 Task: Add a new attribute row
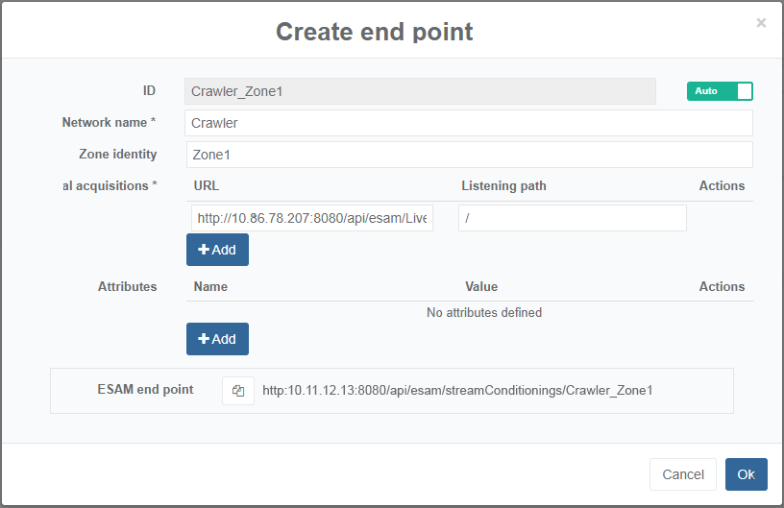pyautogui.click(x=217, y=339)
